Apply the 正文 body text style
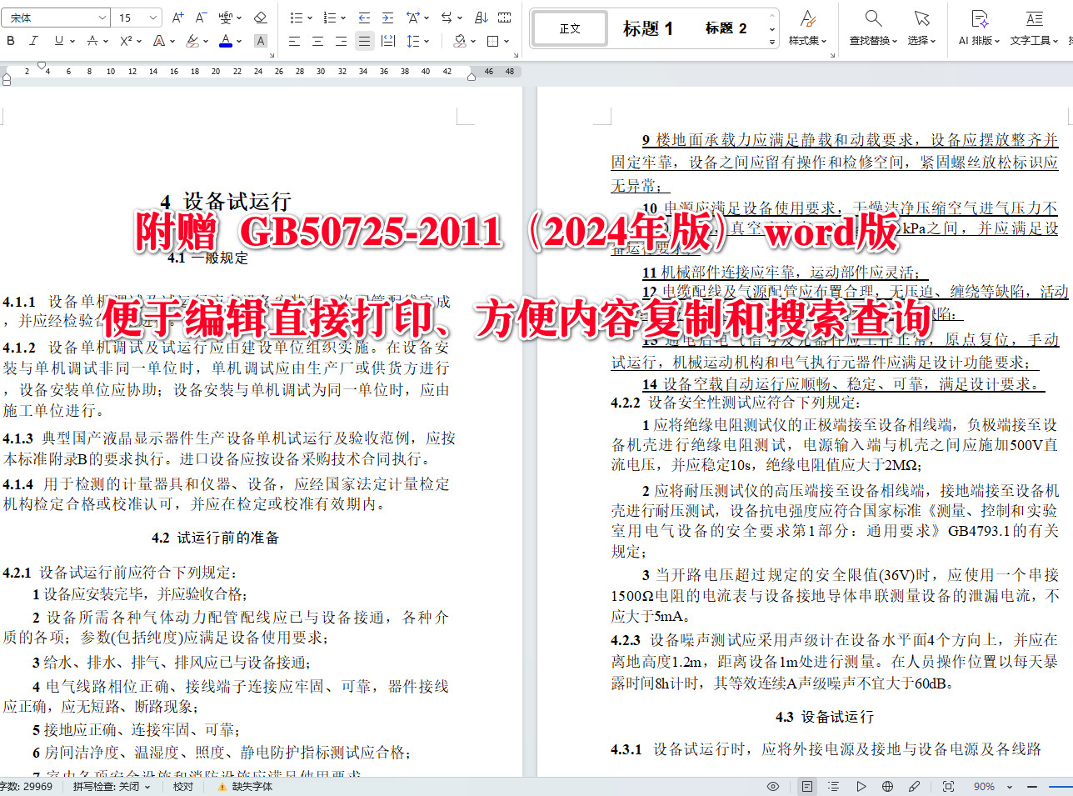Screen dimensions: 1073x796 [570, 28]
